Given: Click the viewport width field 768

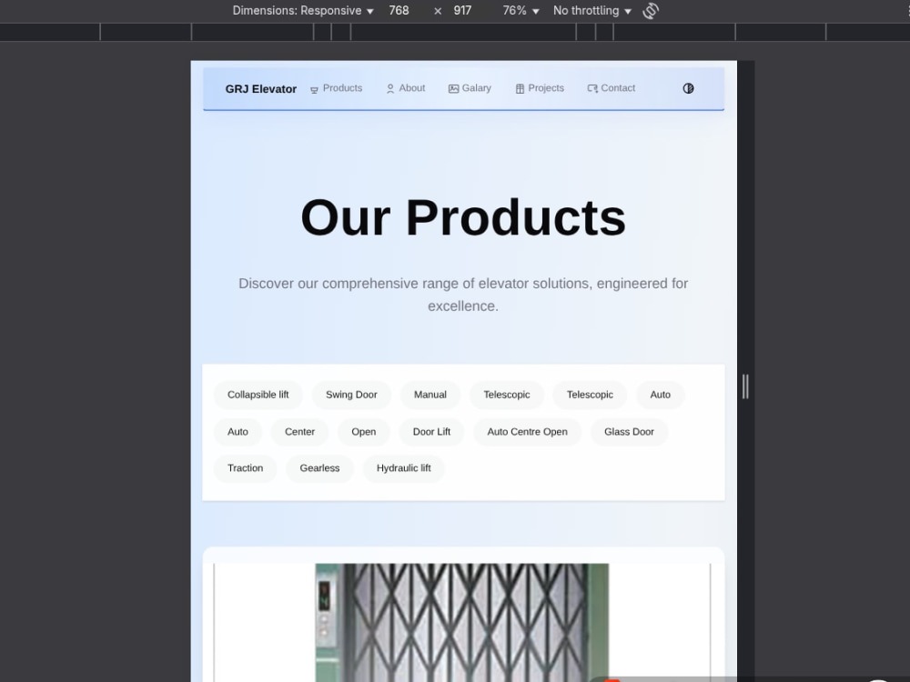Looking at the screenshot, I should click(399, 10).
